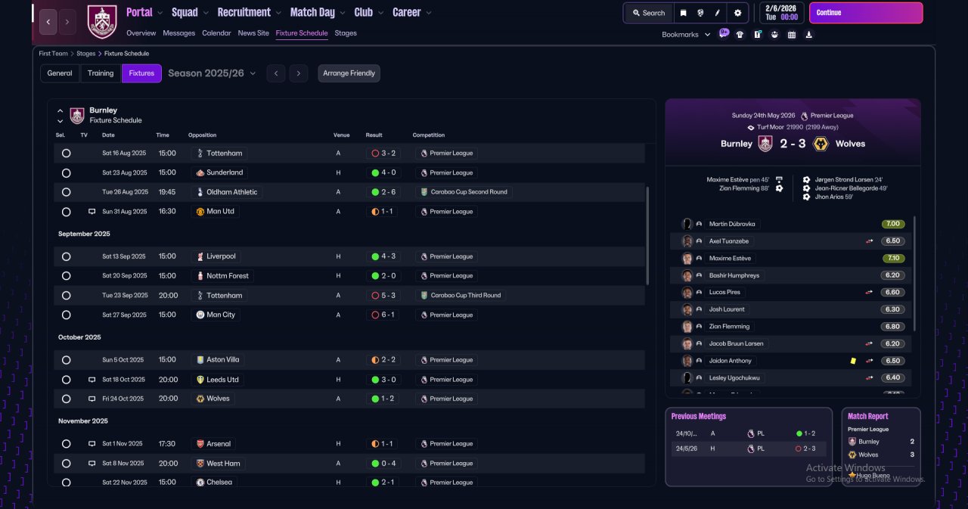Open the Search button
Image resolution: width=968 pixels, height=509 pixels.
point(648,13)
